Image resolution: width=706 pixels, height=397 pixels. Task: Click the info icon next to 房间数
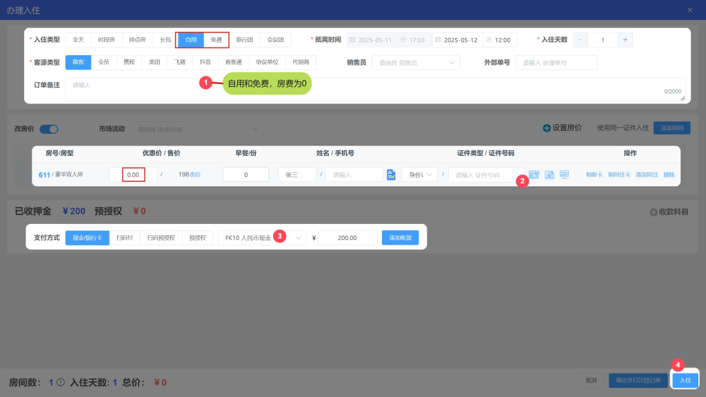click(x=61, y=383)
